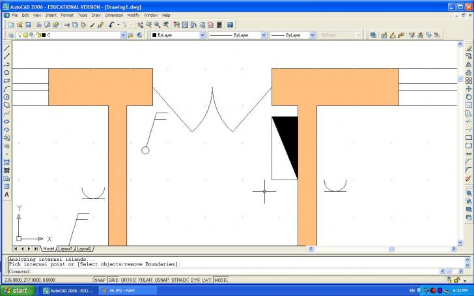
Task: Open the Dimension menu
Action: pos(114,15)
